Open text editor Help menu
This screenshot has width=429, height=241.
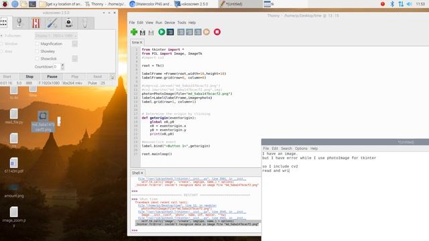(314, 149)
